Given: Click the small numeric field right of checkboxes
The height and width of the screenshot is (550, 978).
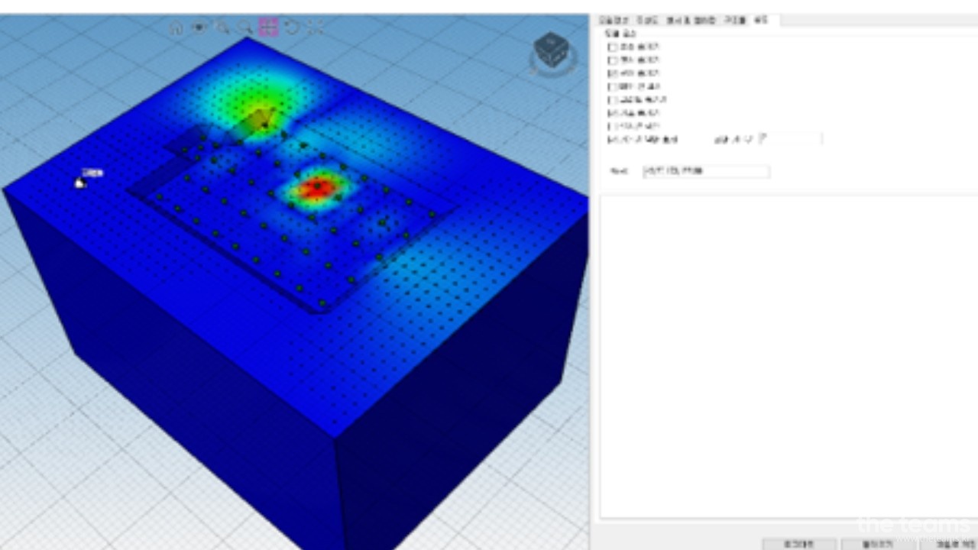Looking at the screenshot, I should [x=791, y=139].
